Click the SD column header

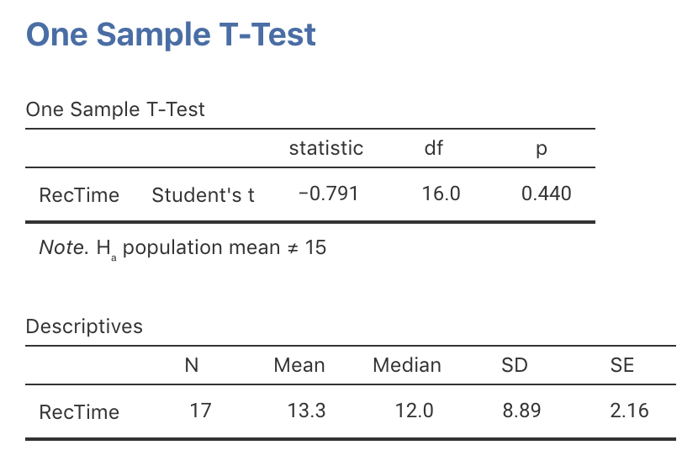click(x=515, y=365)
